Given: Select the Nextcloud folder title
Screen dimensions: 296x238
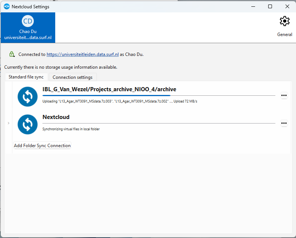Looking at the screenshot, I should tap(56, 117).
